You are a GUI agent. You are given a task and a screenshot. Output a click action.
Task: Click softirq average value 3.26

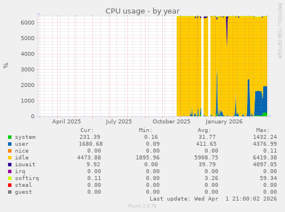(211, 178)
